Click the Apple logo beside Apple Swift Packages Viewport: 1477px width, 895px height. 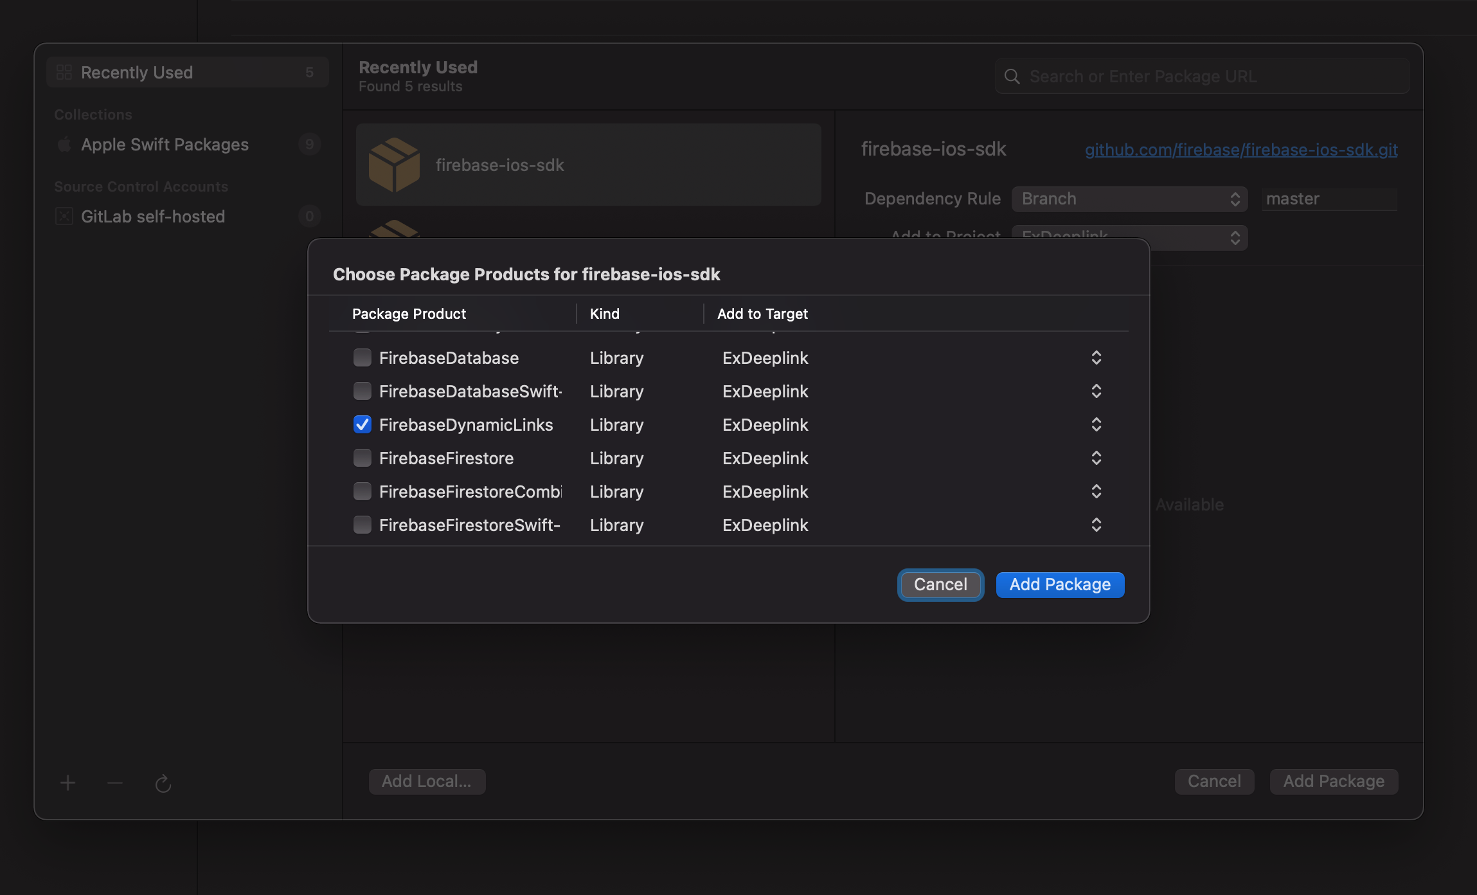pos(64,144)
